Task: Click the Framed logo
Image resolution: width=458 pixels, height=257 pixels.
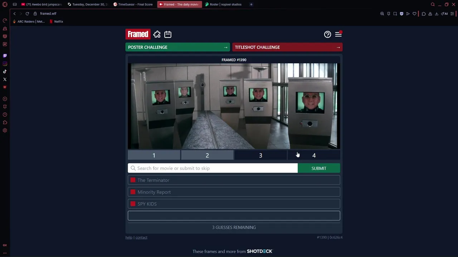Action: (138, 34)
